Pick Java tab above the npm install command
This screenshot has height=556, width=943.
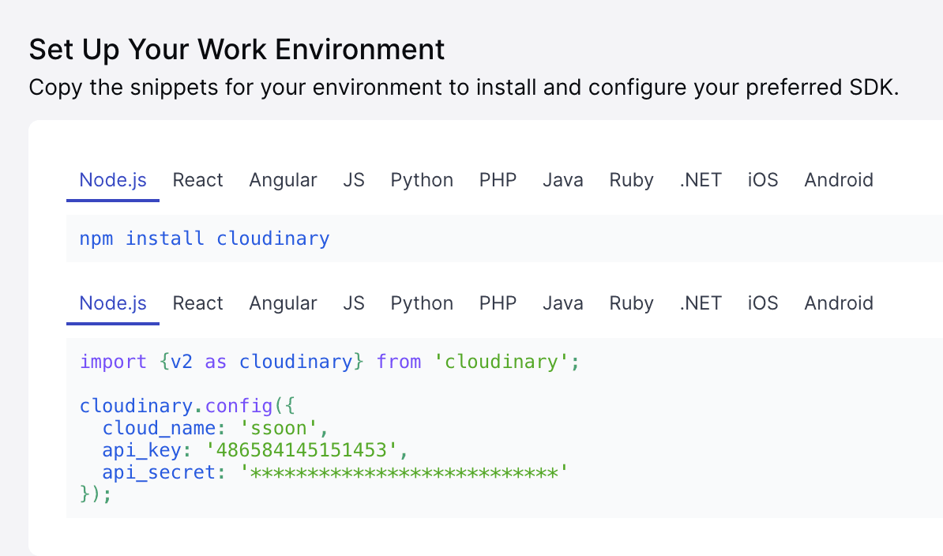coord(562,180)
